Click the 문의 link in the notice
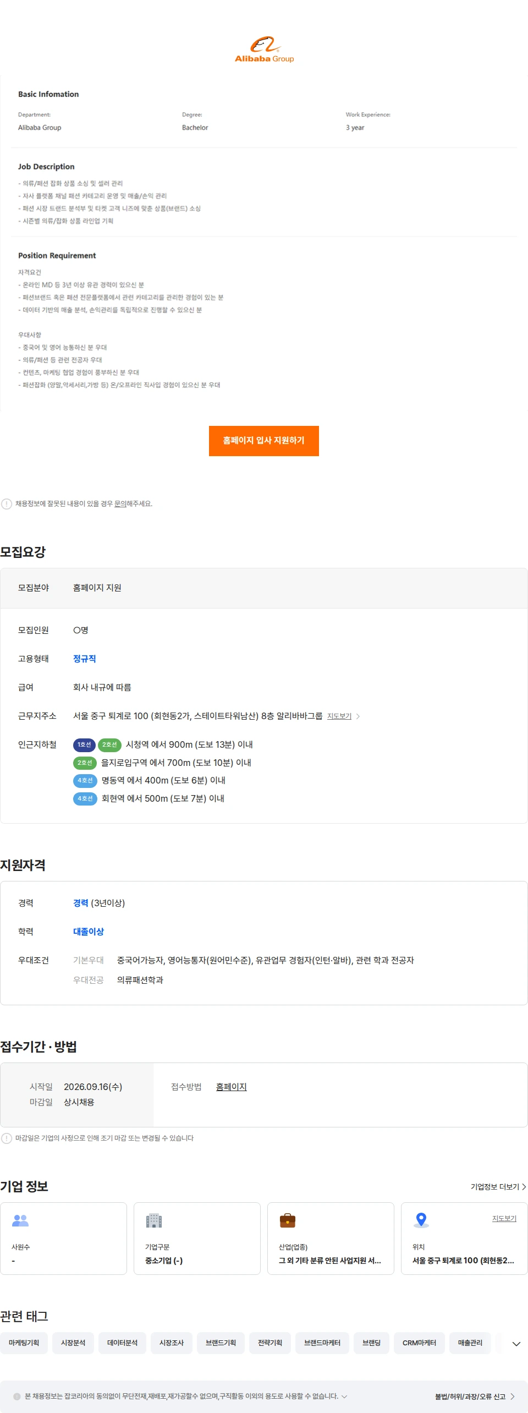Image resolution: width=528 pixels, height=1413 pixels. (x=120, y=504)
